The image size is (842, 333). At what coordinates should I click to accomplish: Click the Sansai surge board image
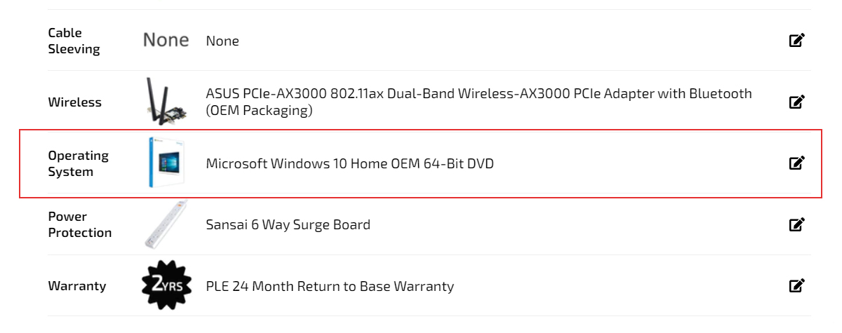[x=166, y=225]
